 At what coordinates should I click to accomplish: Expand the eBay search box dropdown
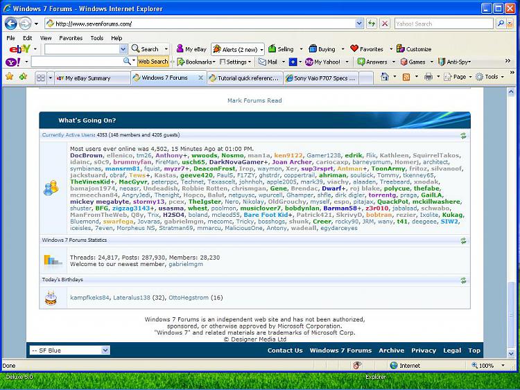123,49
